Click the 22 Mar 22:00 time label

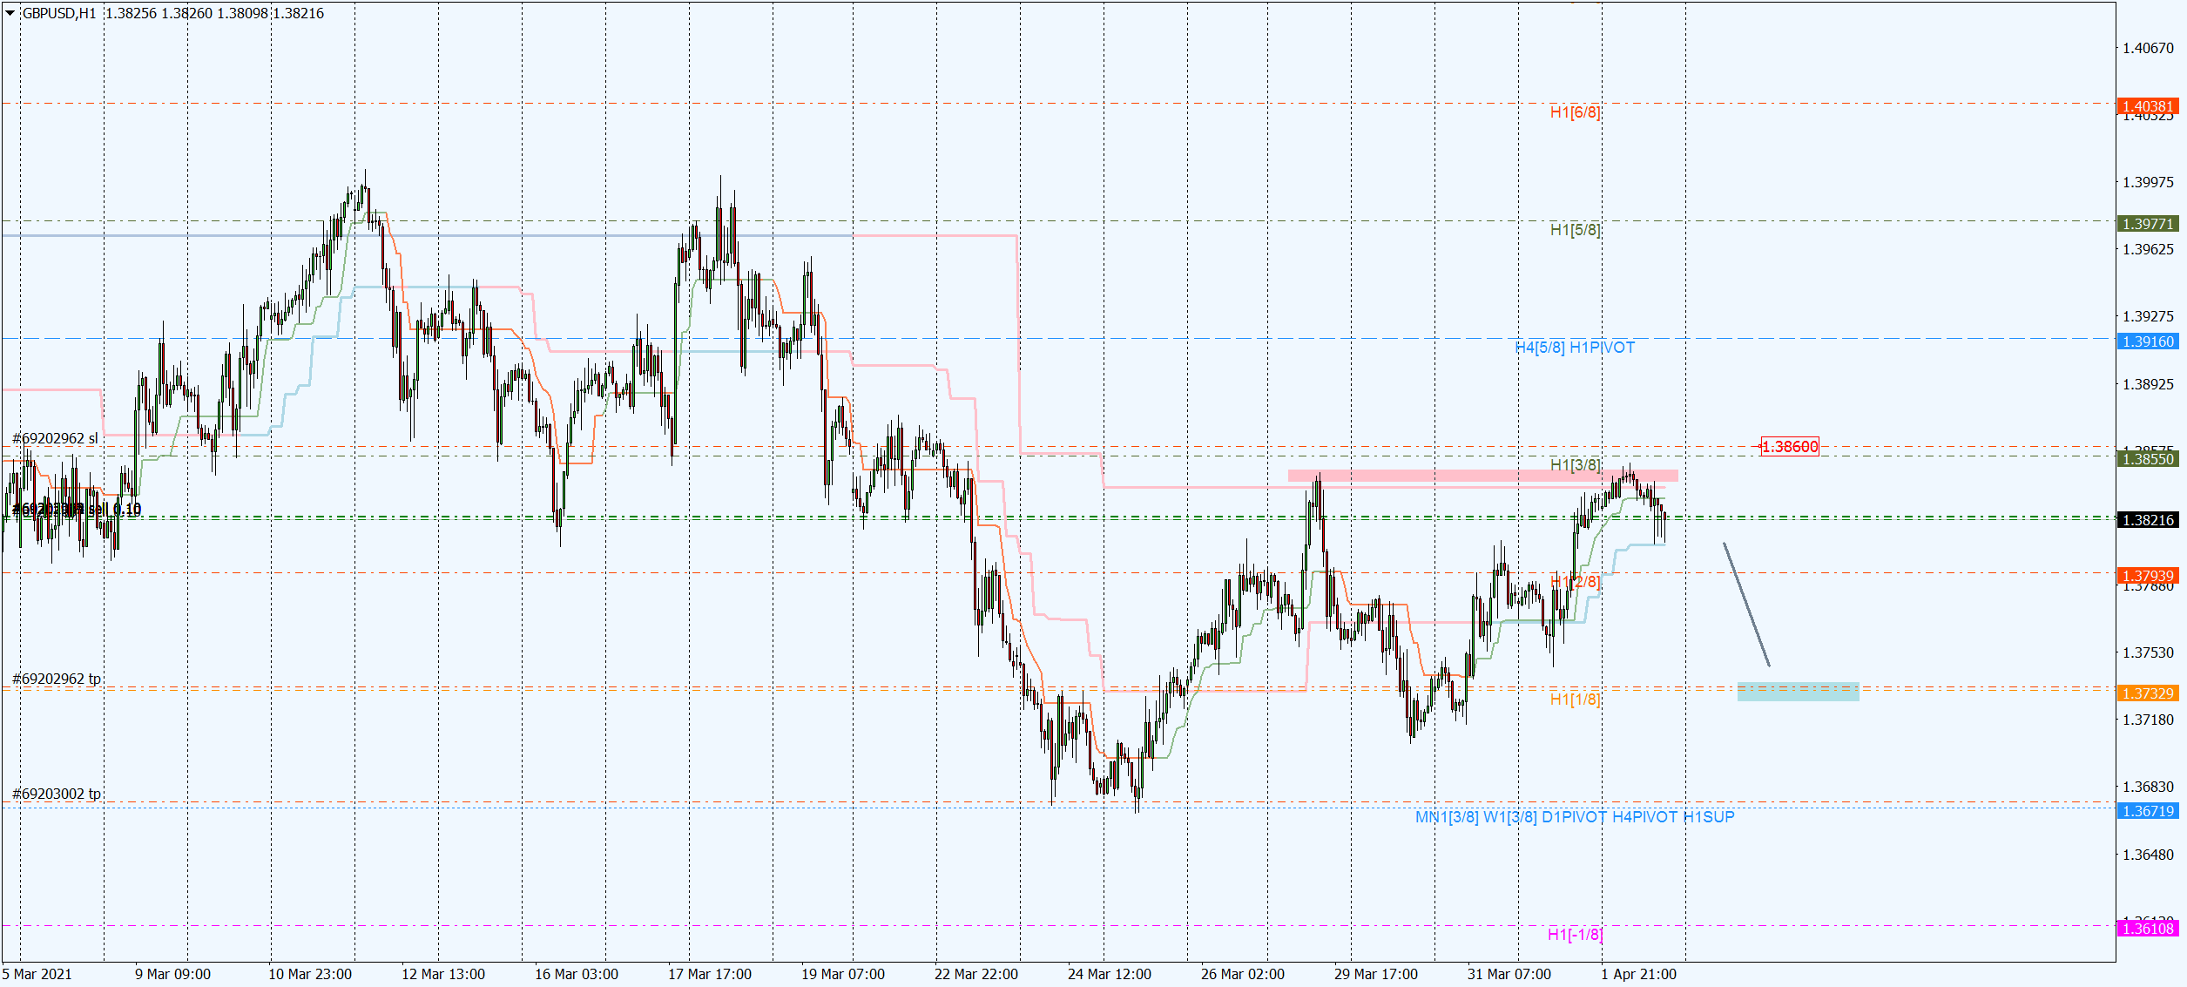point(976,974)
